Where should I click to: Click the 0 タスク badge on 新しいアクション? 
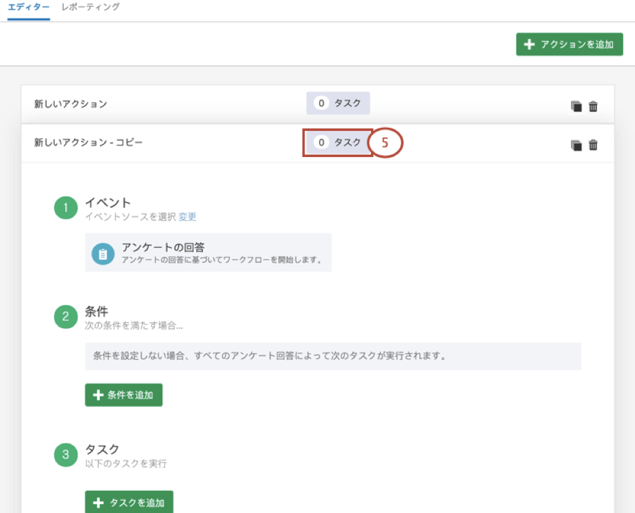point(338,103)
